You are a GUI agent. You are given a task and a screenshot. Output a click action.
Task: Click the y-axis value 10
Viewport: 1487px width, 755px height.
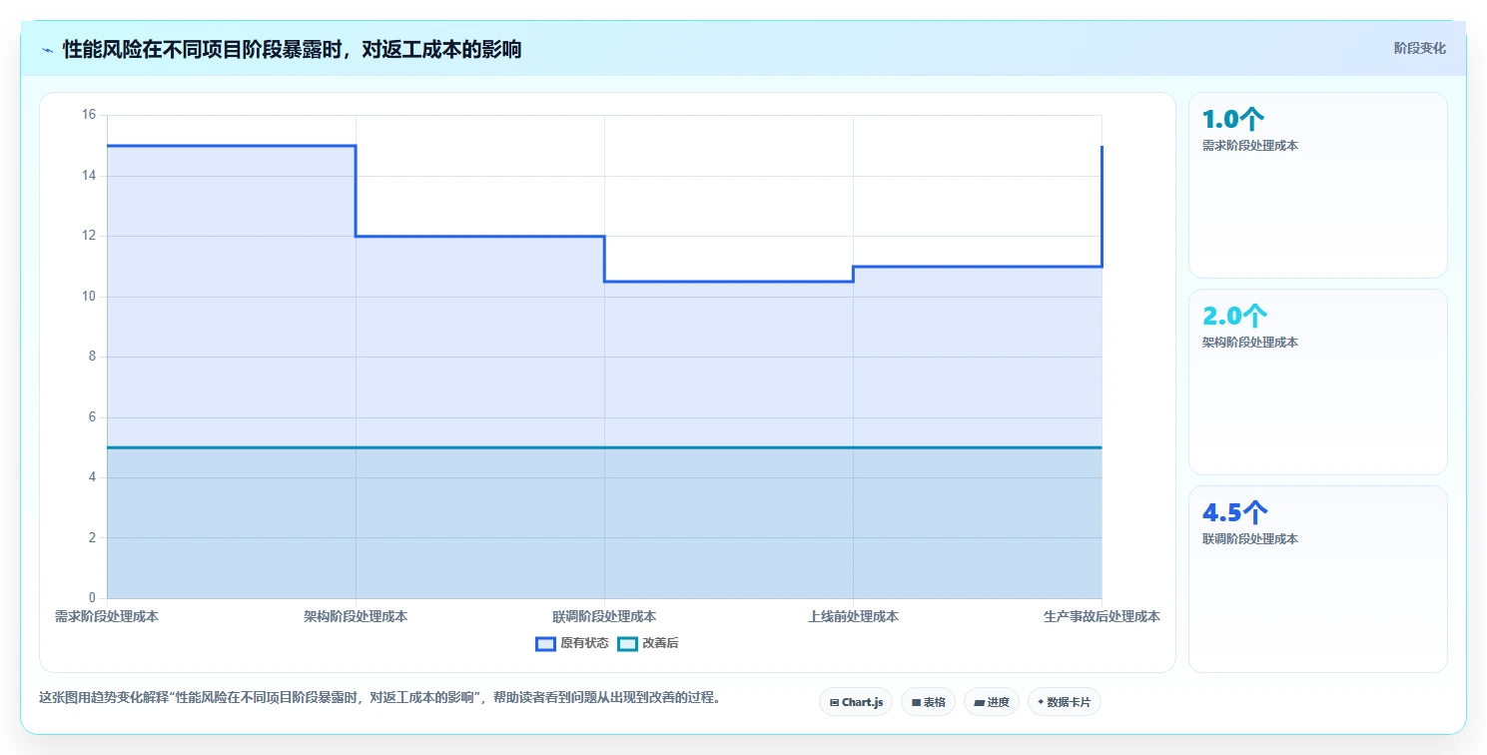[88, 297]
